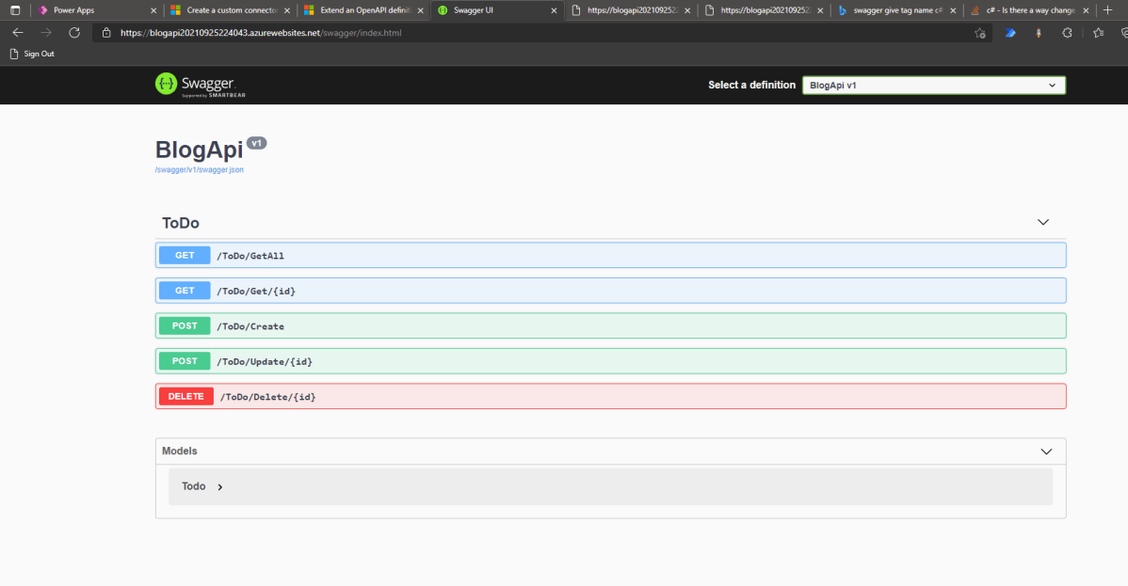Click the Sign Out page icon in favorites bar
1128x586 pixels.
point(16,54)
